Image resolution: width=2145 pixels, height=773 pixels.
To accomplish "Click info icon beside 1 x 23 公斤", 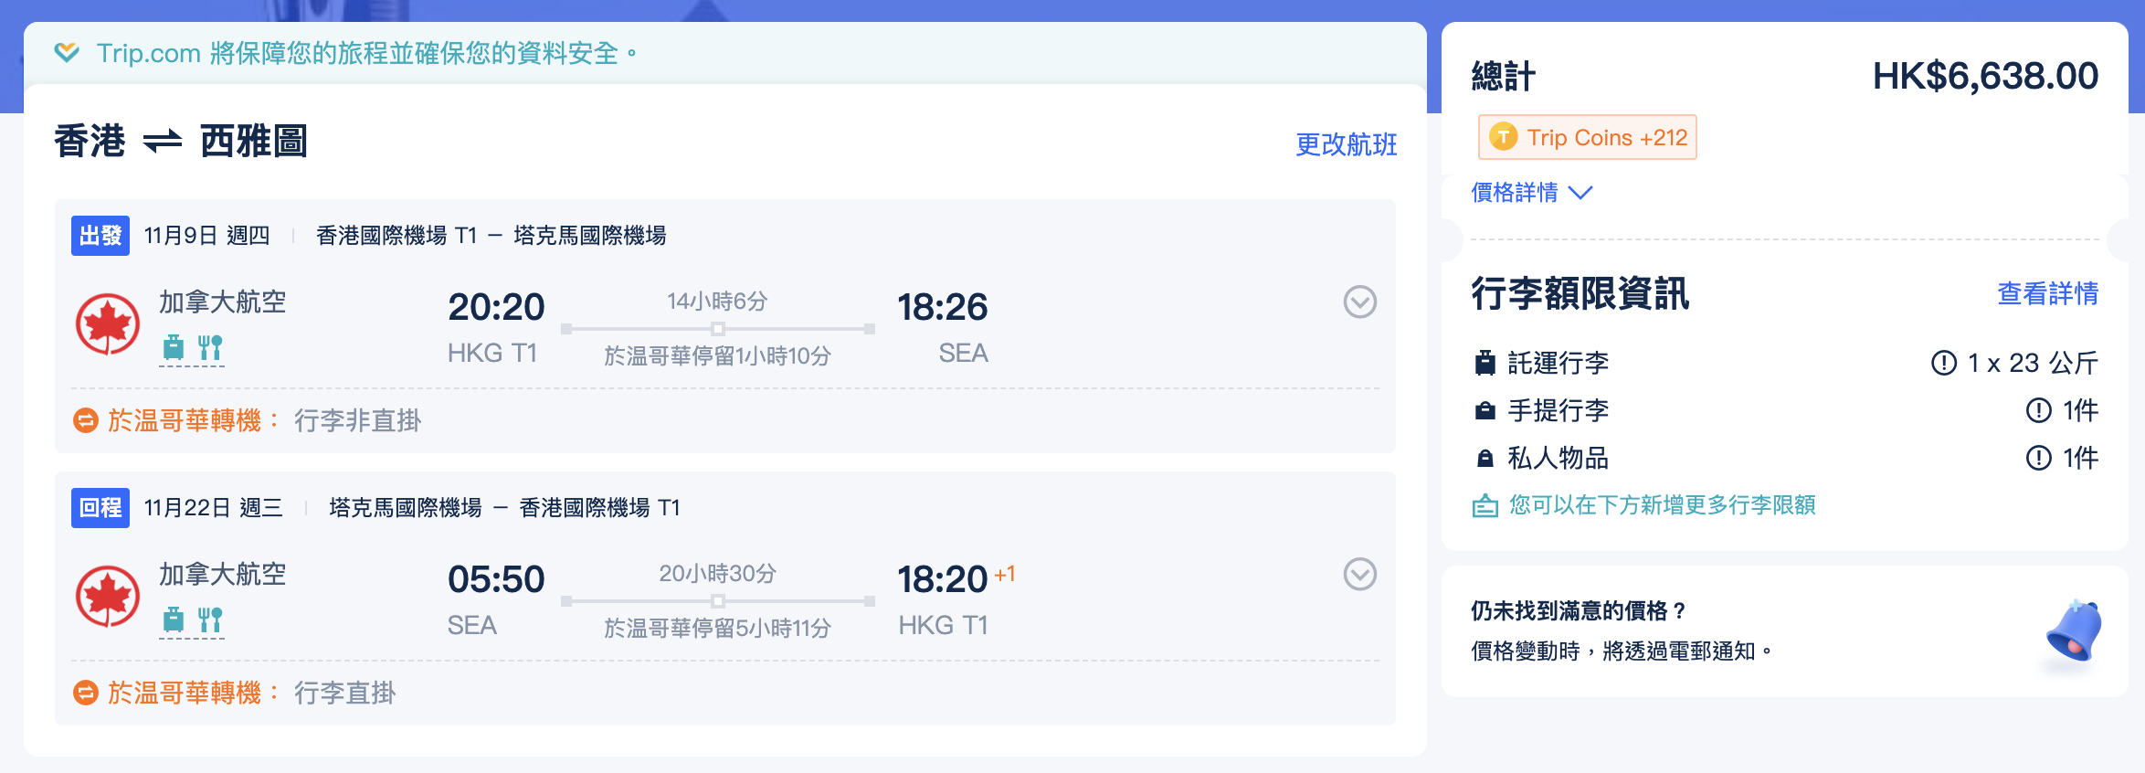I will coord(1943,363).
